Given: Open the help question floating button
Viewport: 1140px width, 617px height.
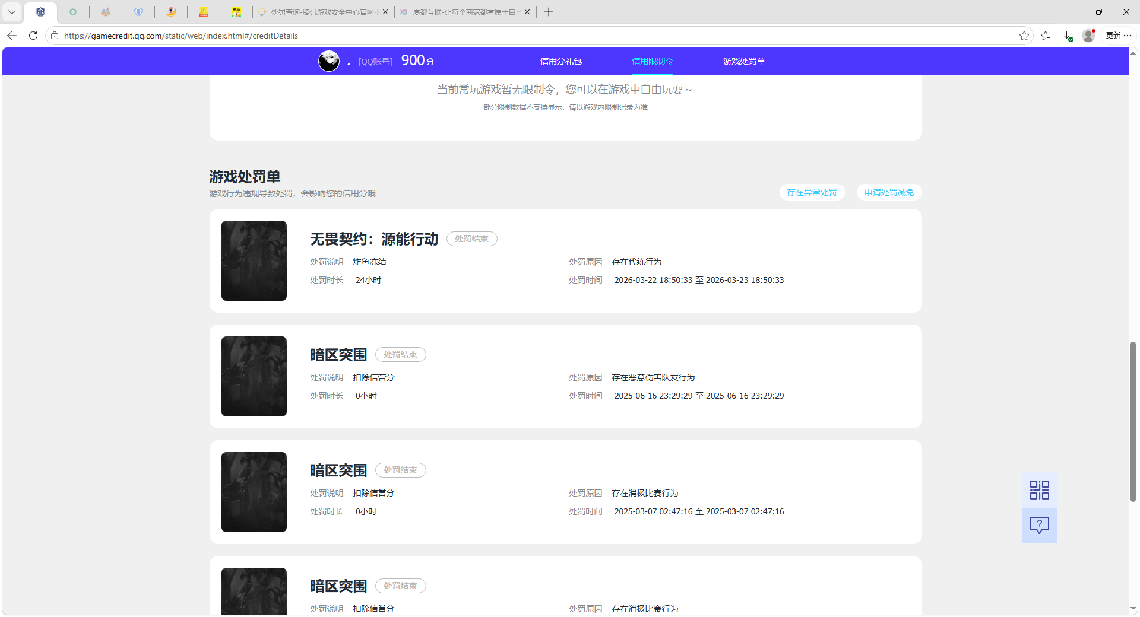Looking at the screenshot, I should [x=1039, y=525].
